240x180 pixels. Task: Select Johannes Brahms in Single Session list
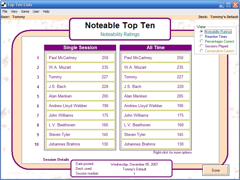pos(80,144)
